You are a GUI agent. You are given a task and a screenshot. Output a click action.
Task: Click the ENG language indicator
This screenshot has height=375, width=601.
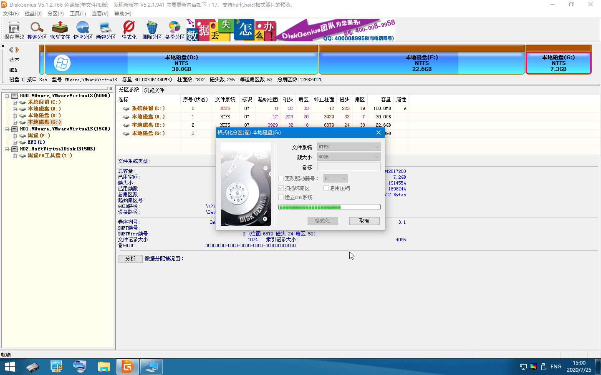(x=556, y=367)
